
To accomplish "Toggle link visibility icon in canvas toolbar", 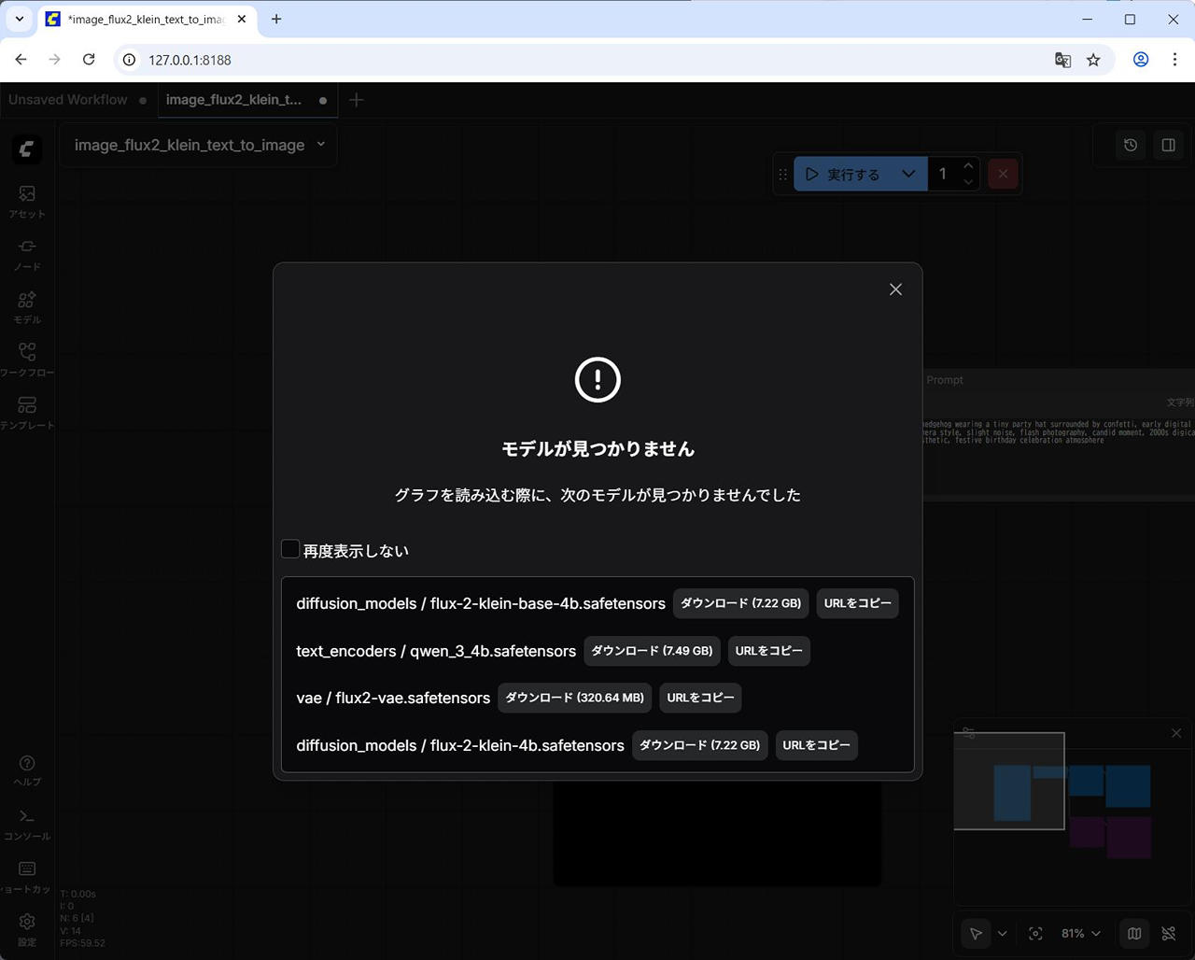I will [x=1168, y=933].
